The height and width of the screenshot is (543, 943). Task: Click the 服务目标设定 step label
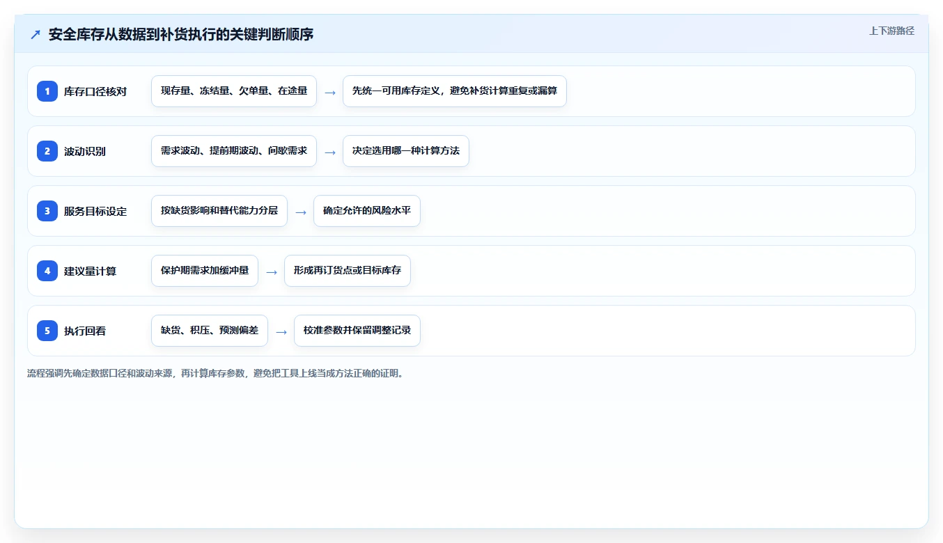95,211
